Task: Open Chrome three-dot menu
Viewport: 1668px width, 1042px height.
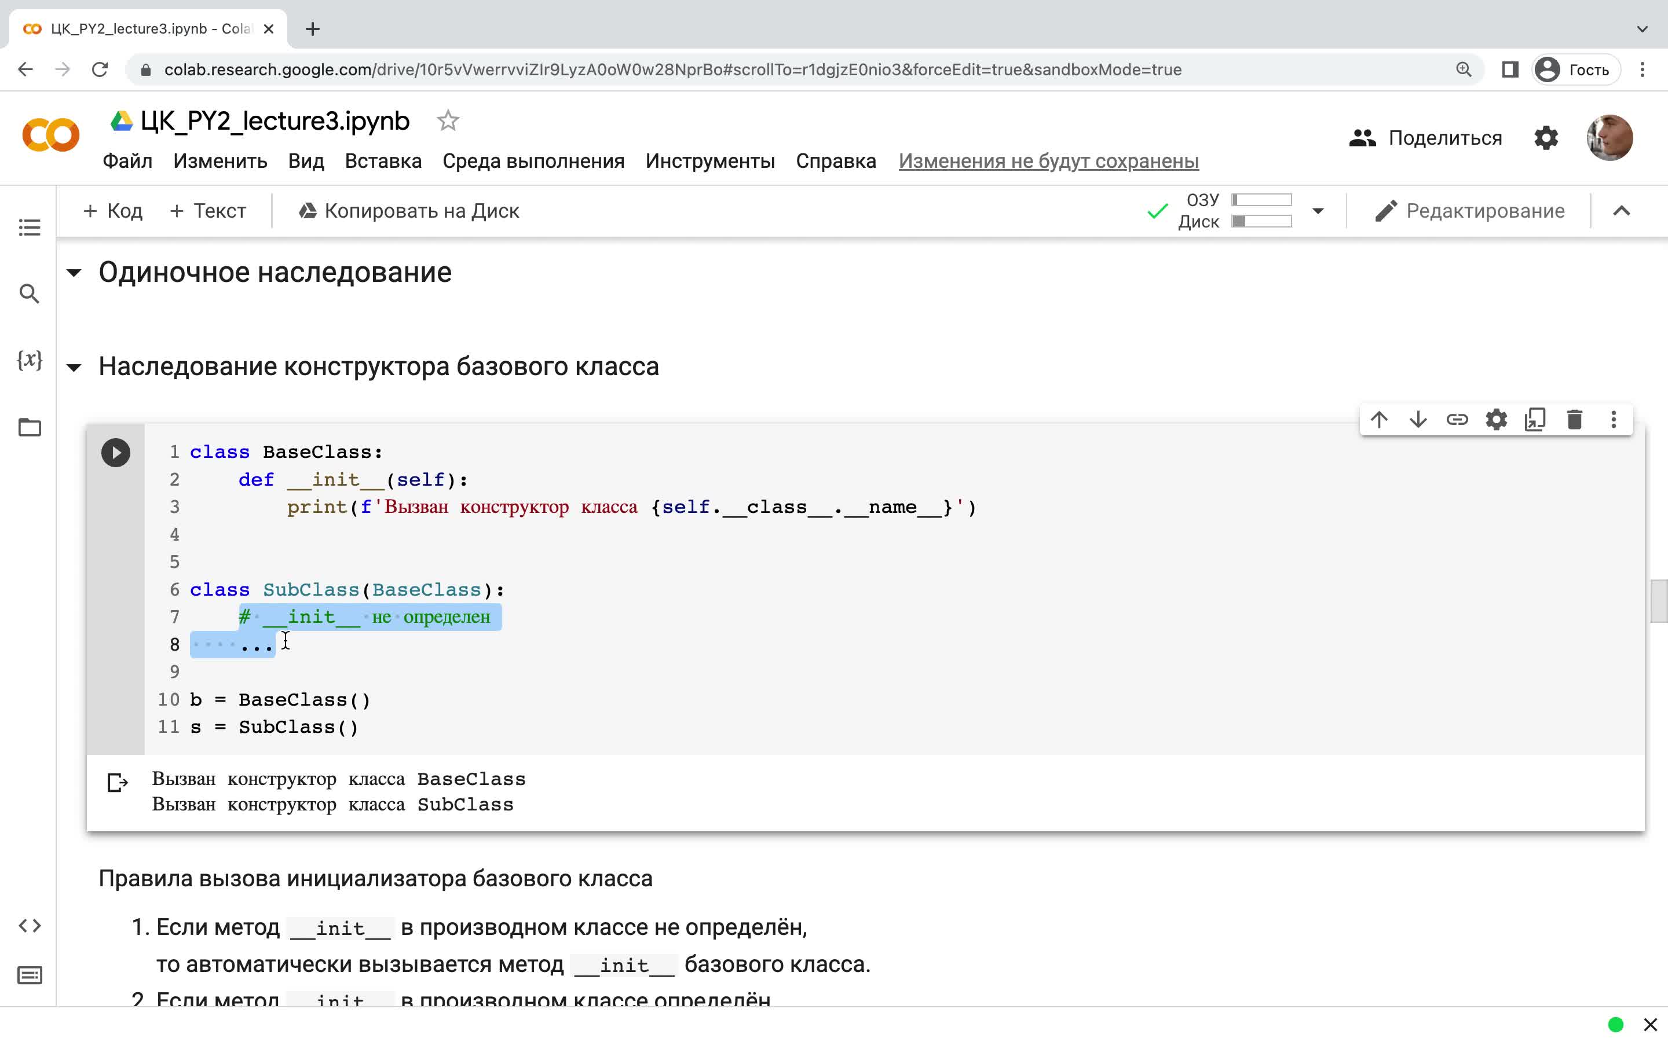Action: click(1643, 69)
